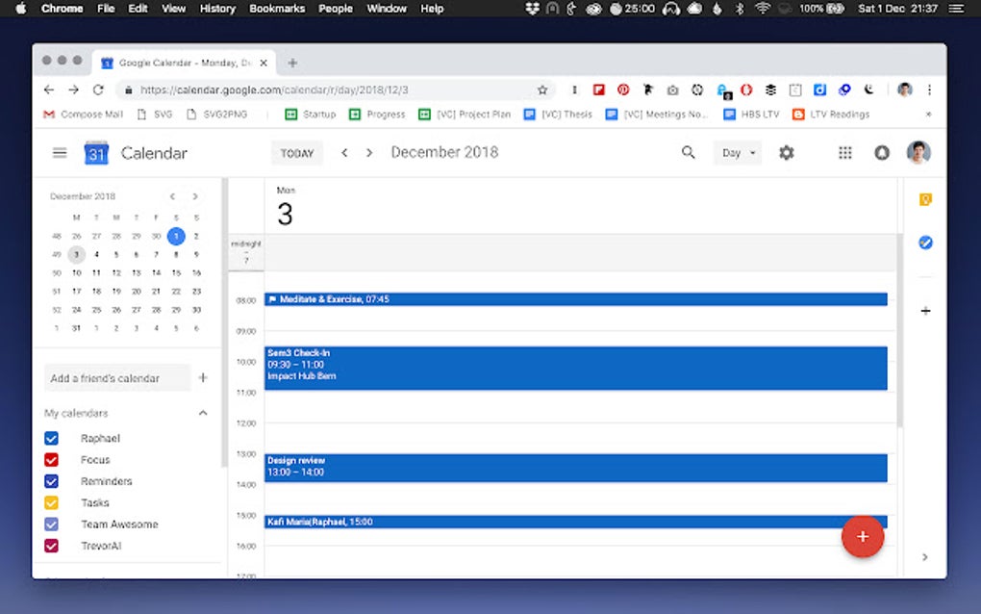Open the Design review event
Screen dimensions: 981x614
coord(575,468)
